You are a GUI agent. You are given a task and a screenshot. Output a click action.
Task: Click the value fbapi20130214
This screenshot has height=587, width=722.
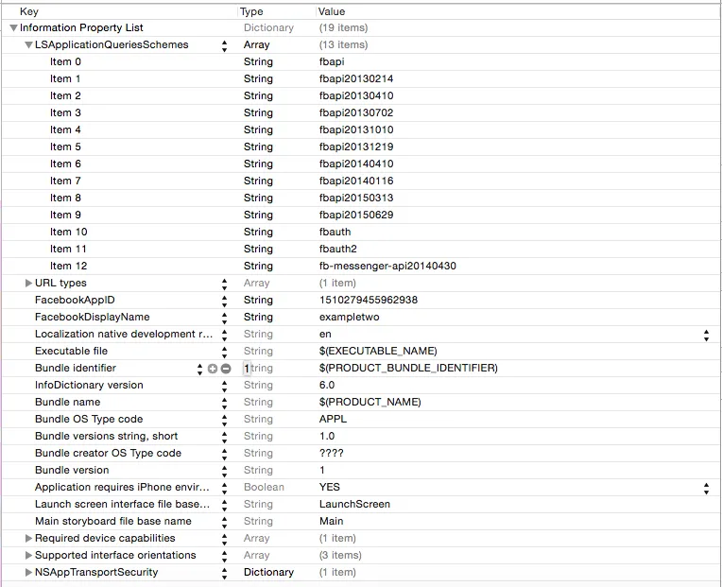click(356, 78)
